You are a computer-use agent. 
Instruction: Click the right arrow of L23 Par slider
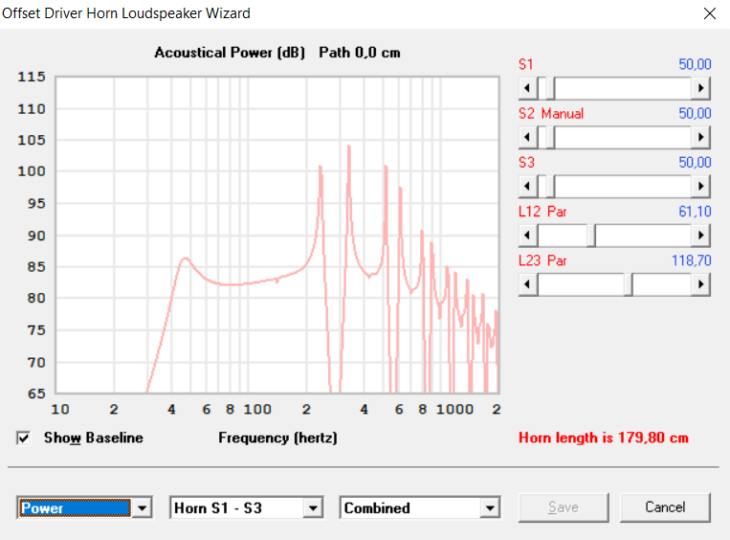point(700,284)
